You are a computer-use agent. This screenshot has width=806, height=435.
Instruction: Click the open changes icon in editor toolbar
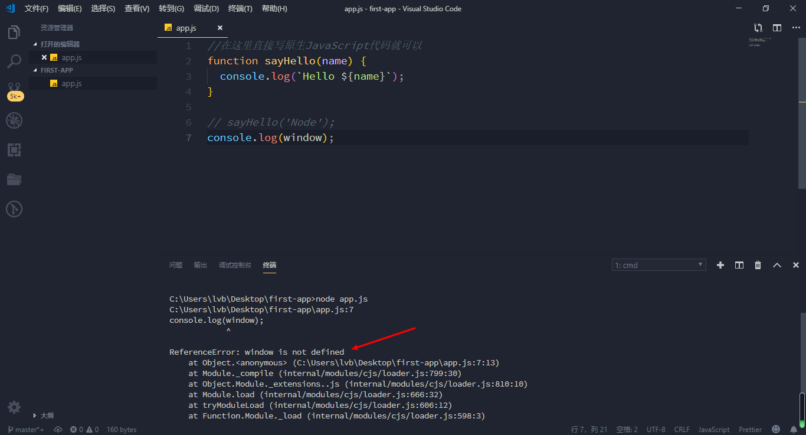pyautogui.click(x=758, y=28)
